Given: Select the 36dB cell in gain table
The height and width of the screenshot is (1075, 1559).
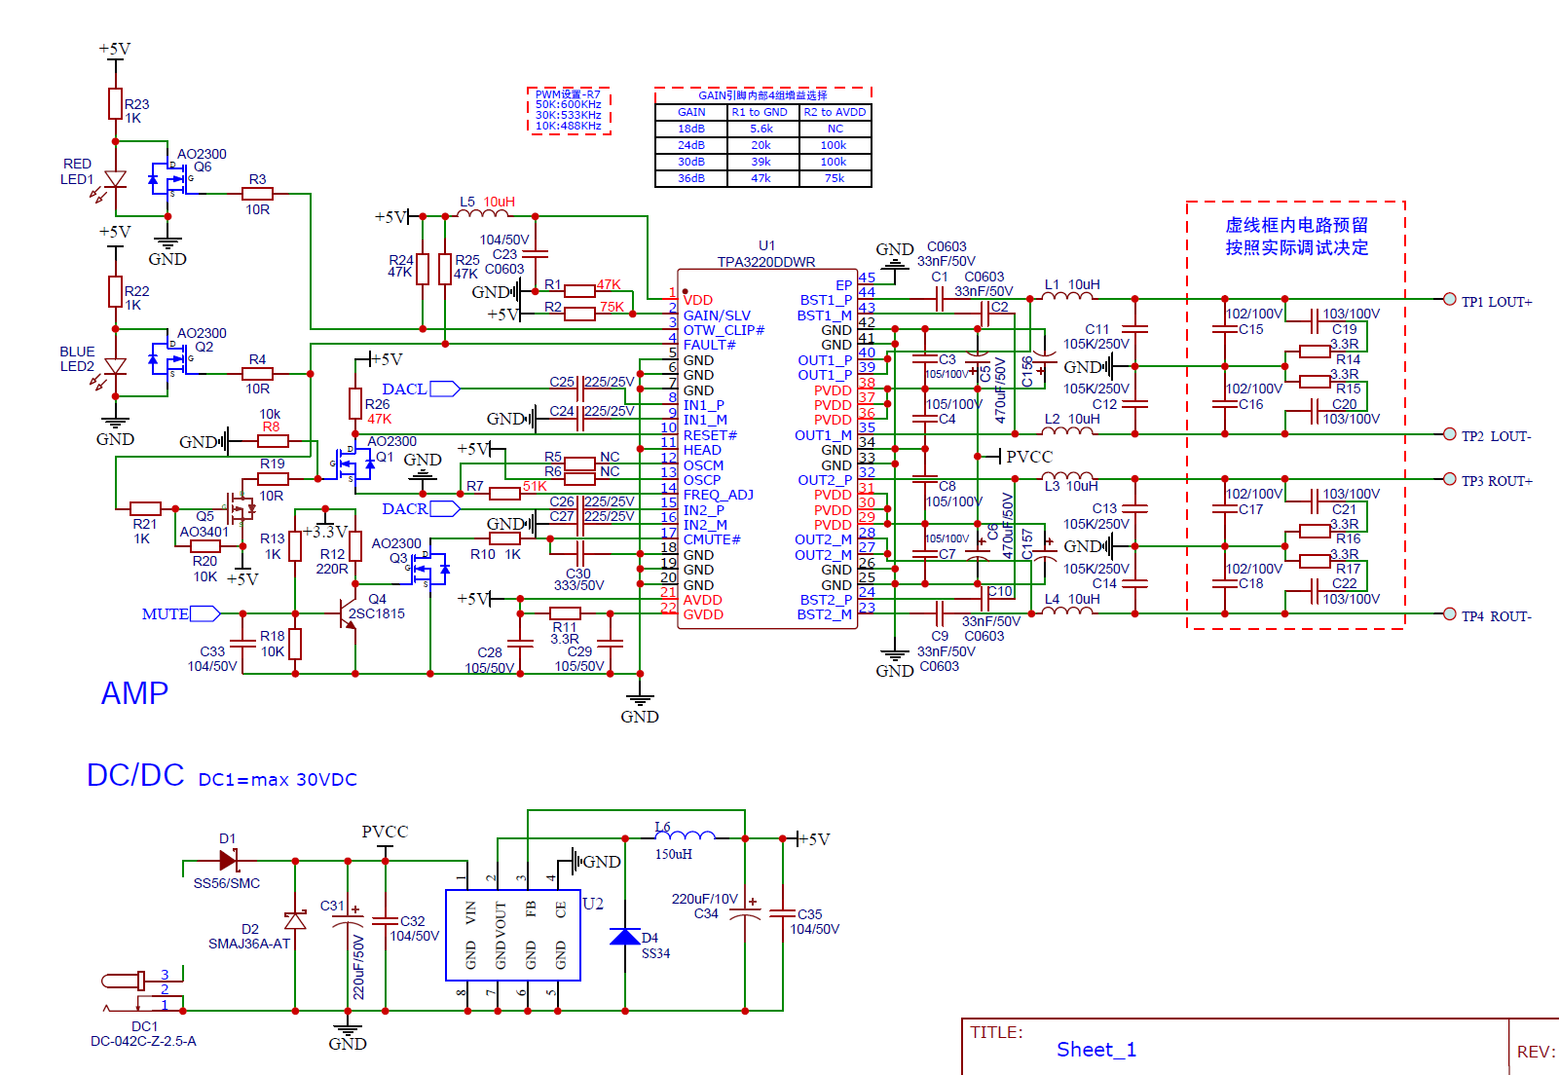Looking at the screenshot, I should 691,178.
